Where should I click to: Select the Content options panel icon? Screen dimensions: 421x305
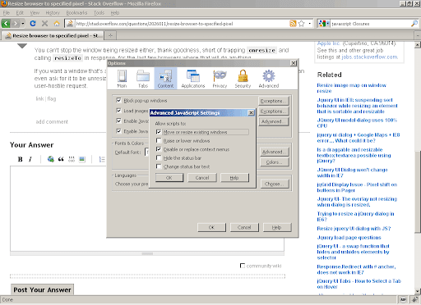[165, 79]
